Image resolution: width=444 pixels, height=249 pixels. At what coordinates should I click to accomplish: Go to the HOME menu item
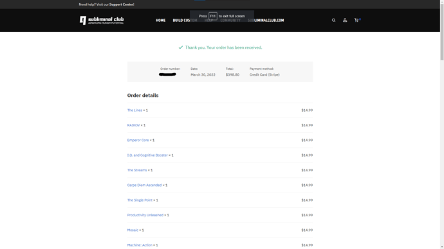[x=161, y=21]
